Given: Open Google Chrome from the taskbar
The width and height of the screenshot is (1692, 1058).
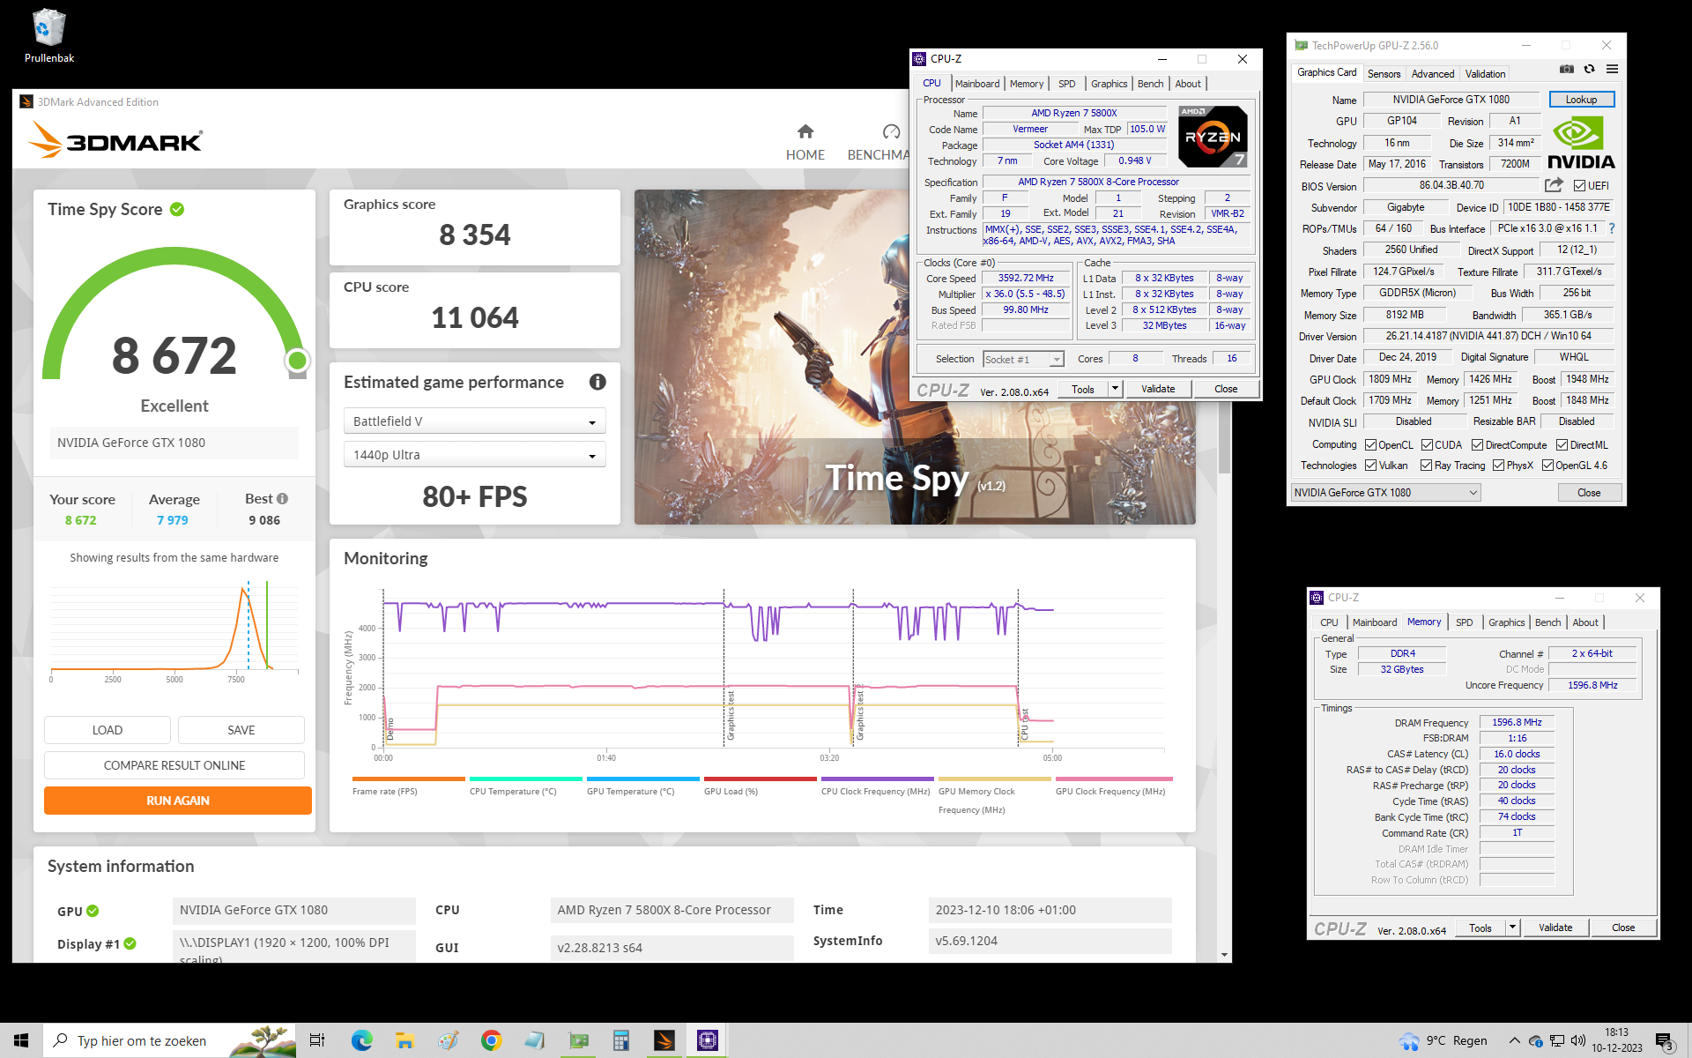Looking at the screenshot, I should point(491,1040).
